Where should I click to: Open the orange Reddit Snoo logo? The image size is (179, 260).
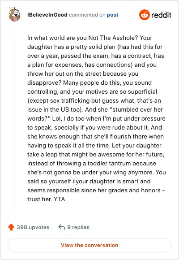click(145, 15)
